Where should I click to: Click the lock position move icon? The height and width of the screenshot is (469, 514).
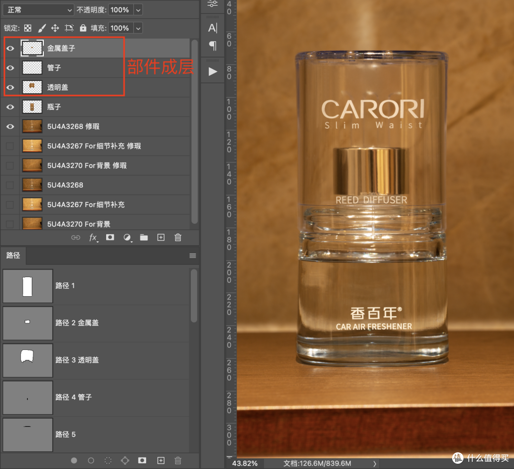click(55, 28)
